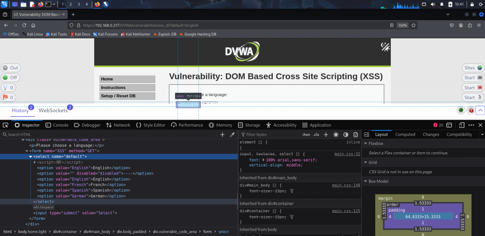The image size is (485, 236).
Task: Reload the page in Firefox
Action: (x=24, y=26)
